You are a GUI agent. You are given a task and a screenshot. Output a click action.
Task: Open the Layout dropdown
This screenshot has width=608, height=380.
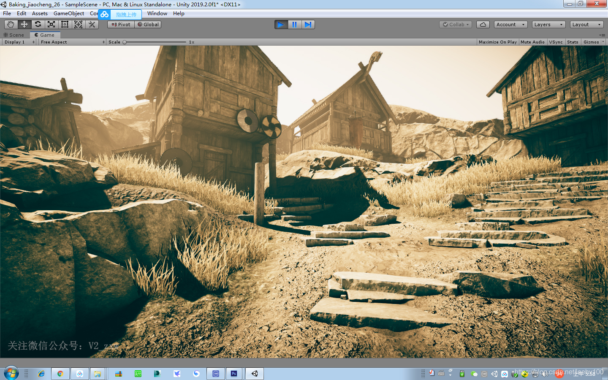tap(587, 24)
